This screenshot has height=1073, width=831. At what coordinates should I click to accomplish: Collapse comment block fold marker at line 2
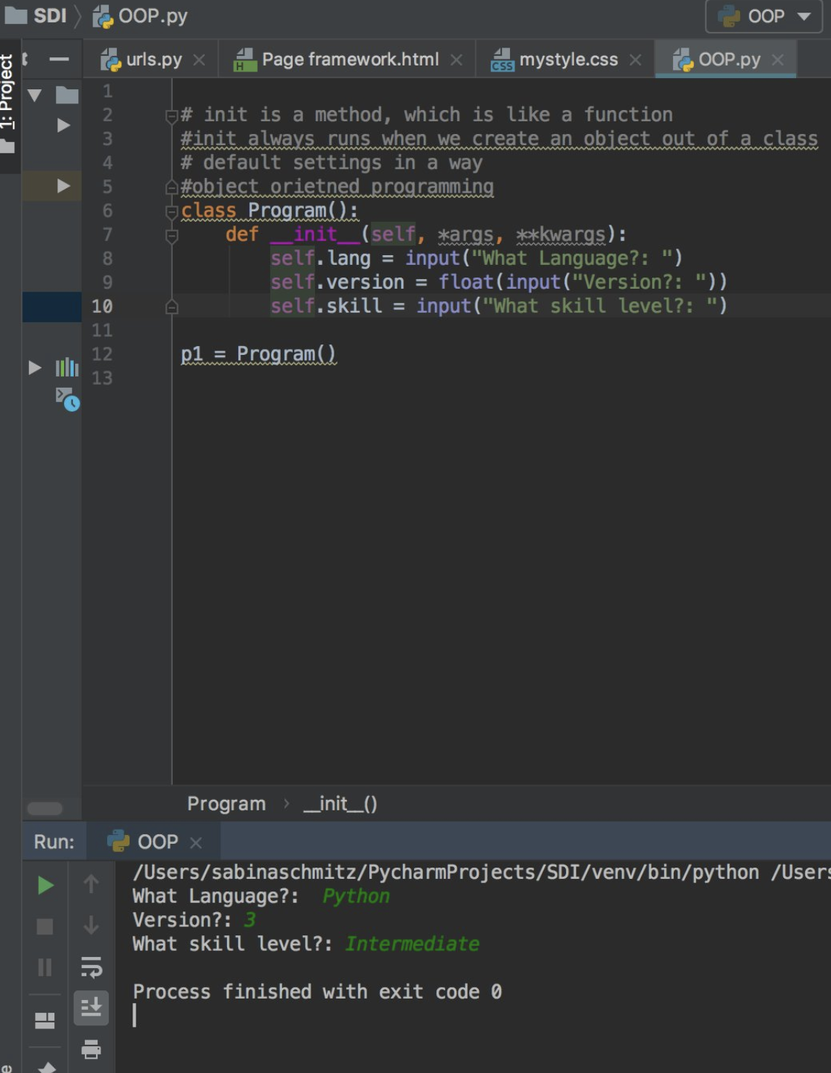point(171,116)
